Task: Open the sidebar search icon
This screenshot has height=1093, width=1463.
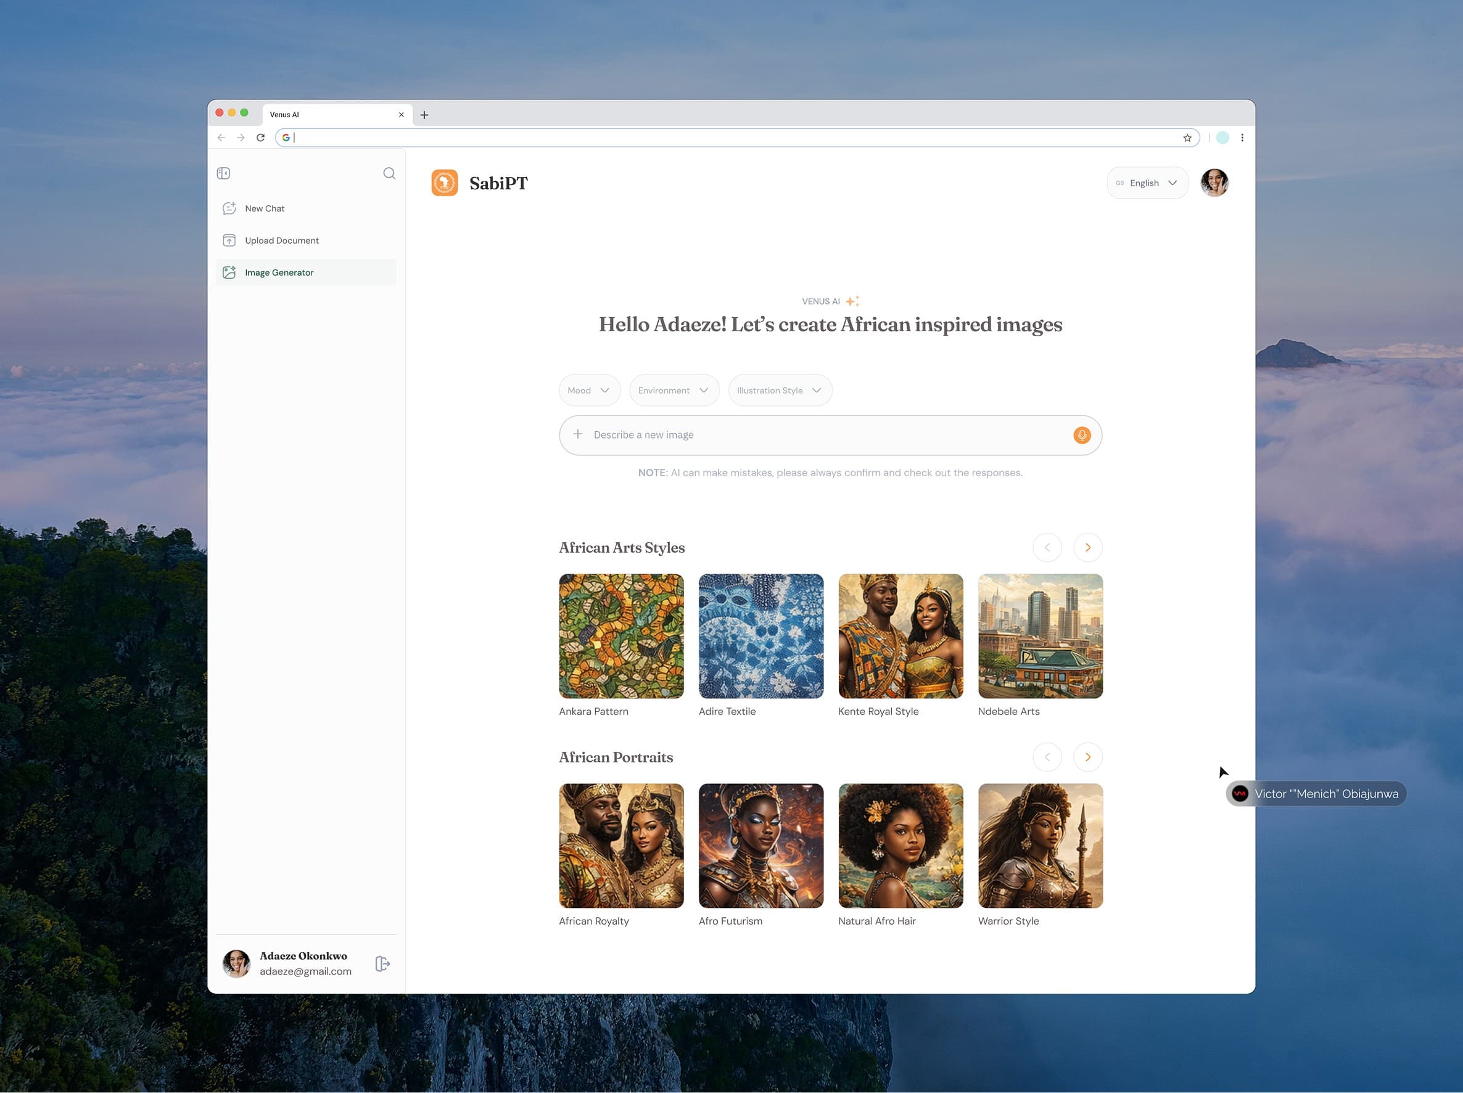Action: coord(390,173)
